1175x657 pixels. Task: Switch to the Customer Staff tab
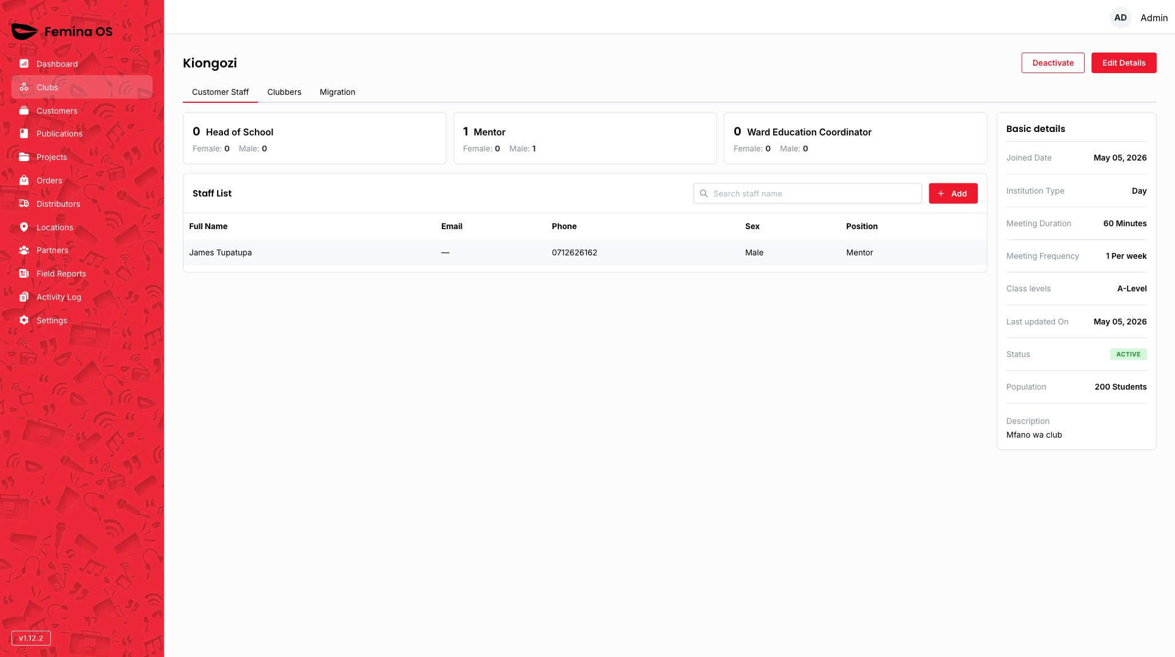[220, 92]
